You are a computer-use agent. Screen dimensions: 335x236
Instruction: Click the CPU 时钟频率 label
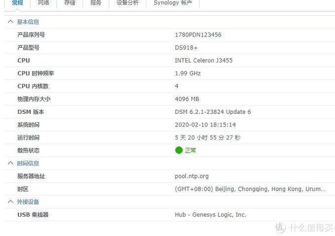[35, 73]
